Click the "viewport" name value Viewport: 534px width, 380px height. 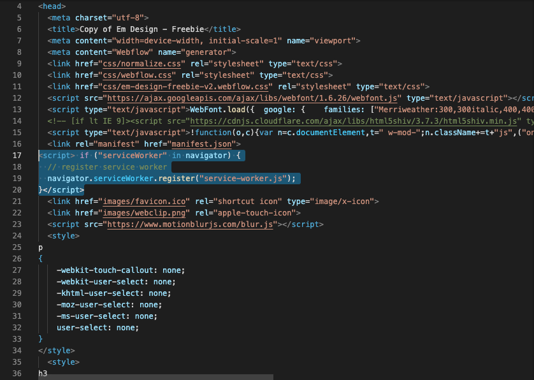tap(333, 41)
